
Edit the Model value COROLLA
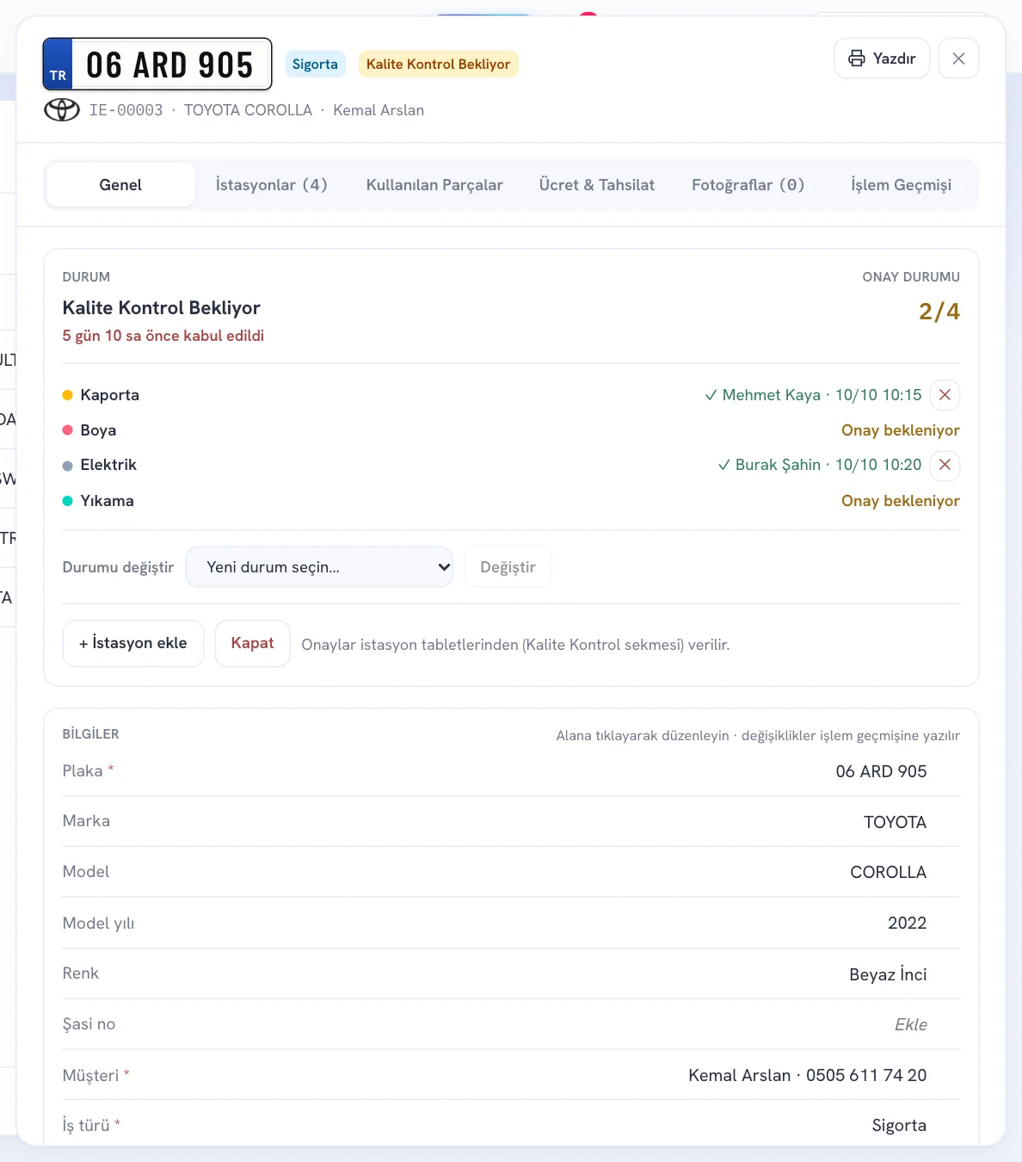tap(888, 872)
